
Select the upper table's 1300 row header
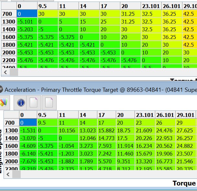pyautogui.click(x=9, y=22)
